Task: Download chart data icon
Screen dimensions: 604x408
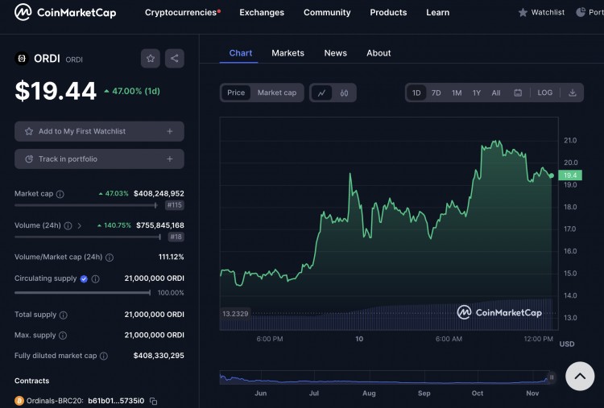Action: [x=573, y=93]
